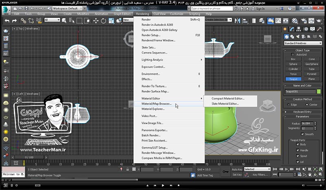Open the Utilities hammer panel
The height and width of the screenshot is (190, 326).
(x=319, y=29)
